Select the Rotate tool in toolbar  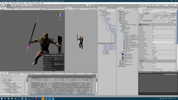point(8,5)
